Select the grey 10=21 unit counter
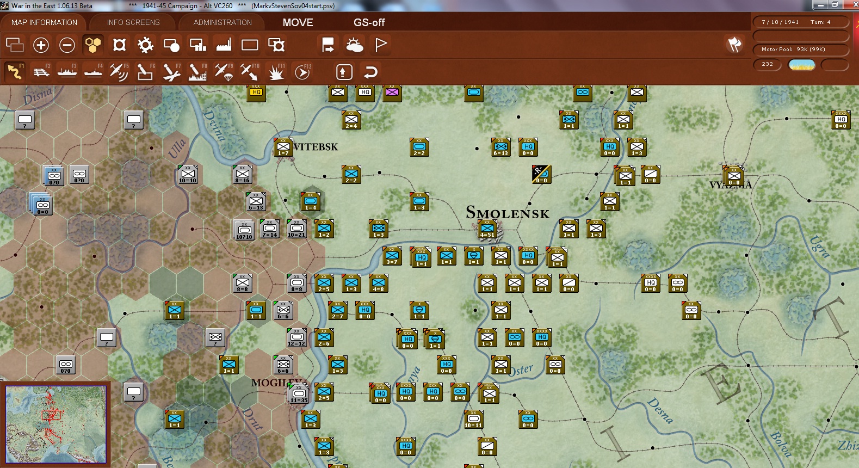Viewport: 859px width, 468px height. (x=296, y=229)
